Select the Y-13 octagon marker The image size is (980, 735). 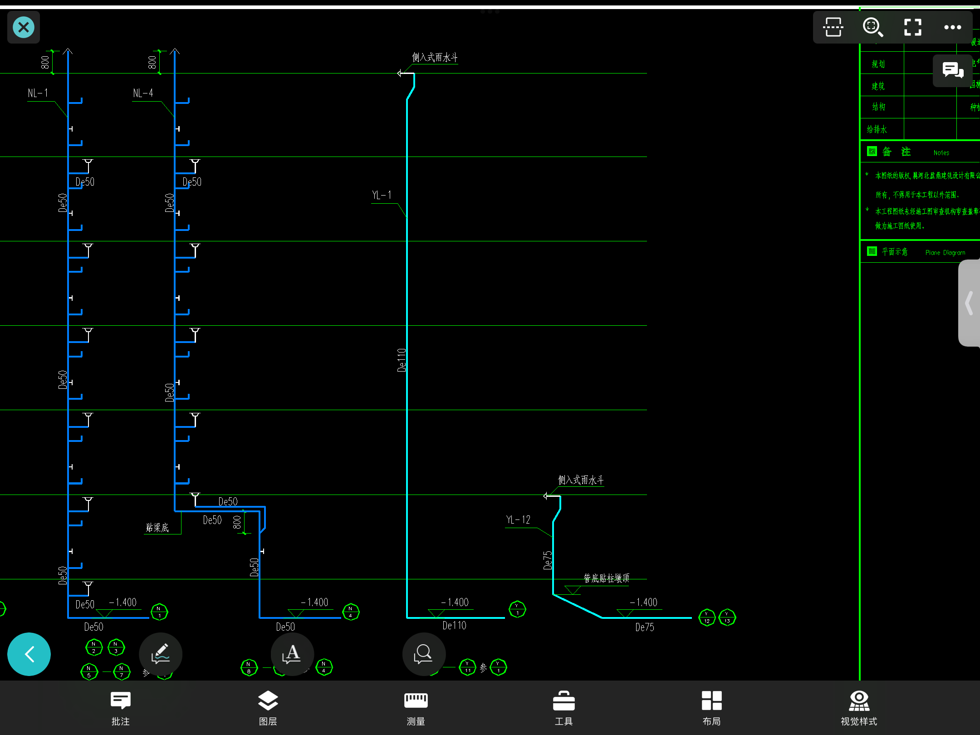(727, 617)
